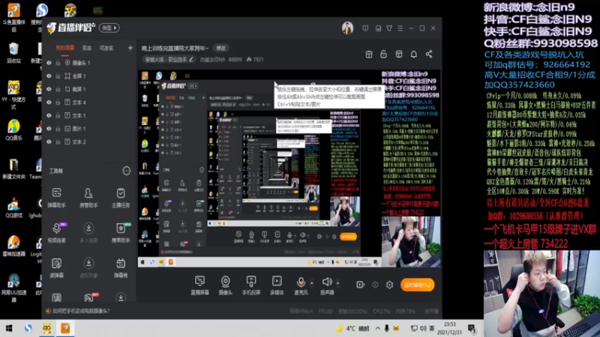Open the more options circle next to 工具箱
The width and height of the screenshot is (600, 337).
click(126, 171)
